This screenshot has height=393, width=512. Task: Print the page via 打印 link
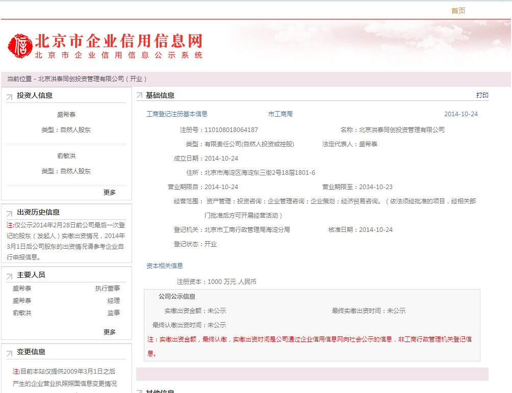pyautogui.click(x=482, y=95)
